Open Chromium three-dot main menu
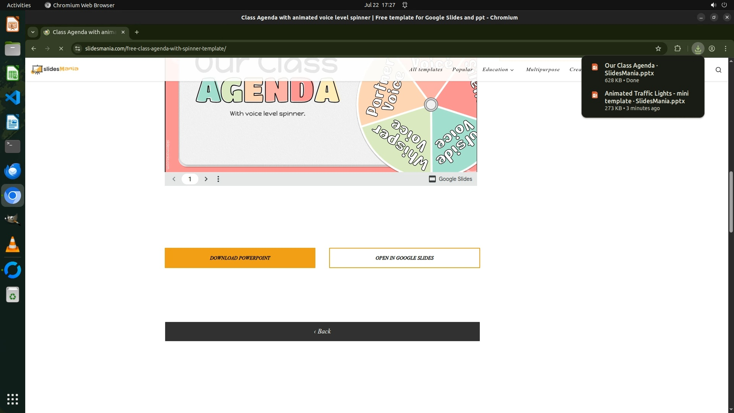 [x=726, y=49]
